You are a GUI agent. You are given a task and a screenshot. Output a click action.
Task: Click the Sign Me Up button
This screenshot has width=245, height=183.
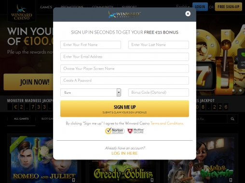(x=124, y=109)
